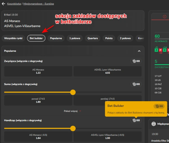The width and height of the screenshot is (169, 143).
Task: Click the first green Z form badge
Action: (156, 50)
